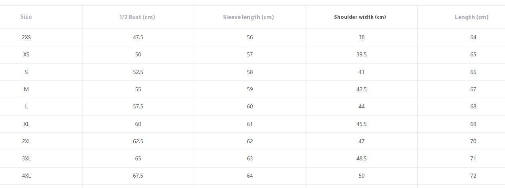Click the 47.5 bust value for 2XS
The width and height of the screenshot is (505, 188).
click(138, 37)
